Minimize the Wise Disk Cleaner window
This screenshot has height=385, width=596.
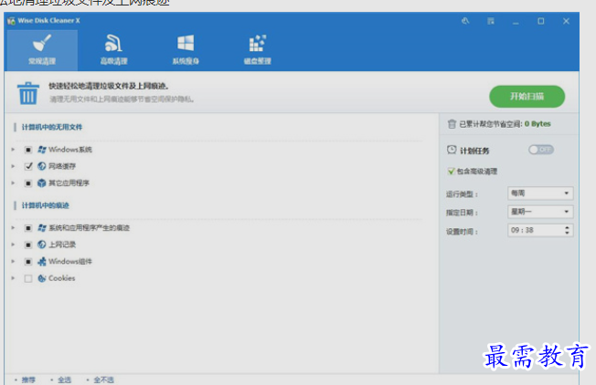click(516, 21)
